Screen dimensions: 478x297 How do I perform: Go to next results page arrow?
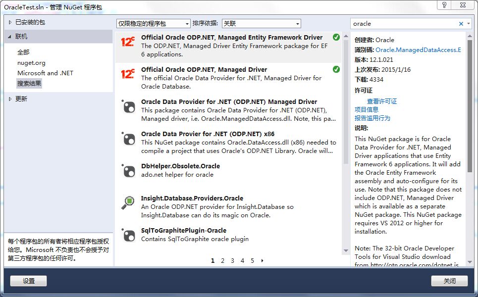(x=262, y=261)
